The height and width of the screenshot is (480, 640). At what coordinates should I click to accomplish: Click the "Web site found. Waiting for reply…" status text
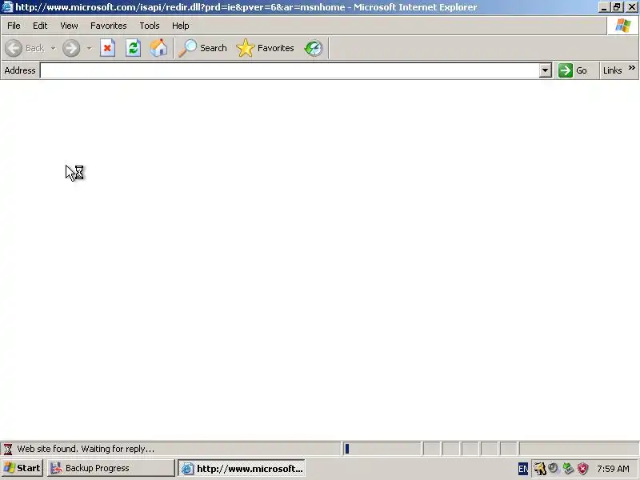(x=86, y=449)
